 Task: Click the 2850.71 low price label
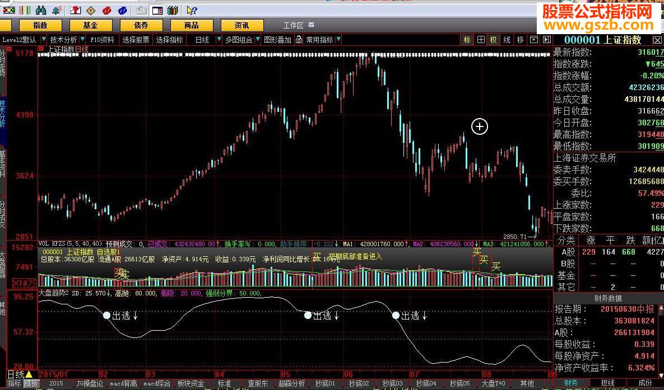click(x=515, y=237)
